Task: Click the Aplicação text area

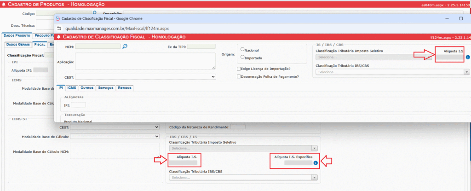Action: pyautogui.click(x=145, y=61)
